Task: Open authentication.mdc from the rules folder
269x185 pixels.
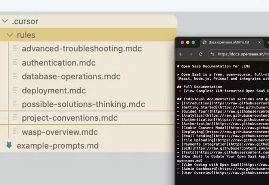Action: (59, 63)
